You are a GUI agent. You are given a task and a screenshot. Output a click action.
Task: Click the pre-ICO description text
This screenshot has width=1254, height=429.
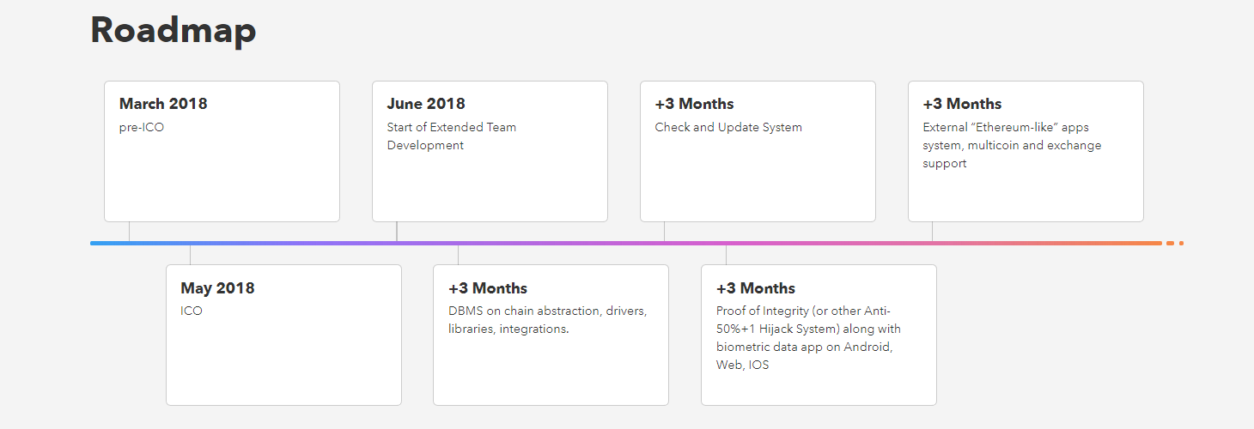click(142, 127)
